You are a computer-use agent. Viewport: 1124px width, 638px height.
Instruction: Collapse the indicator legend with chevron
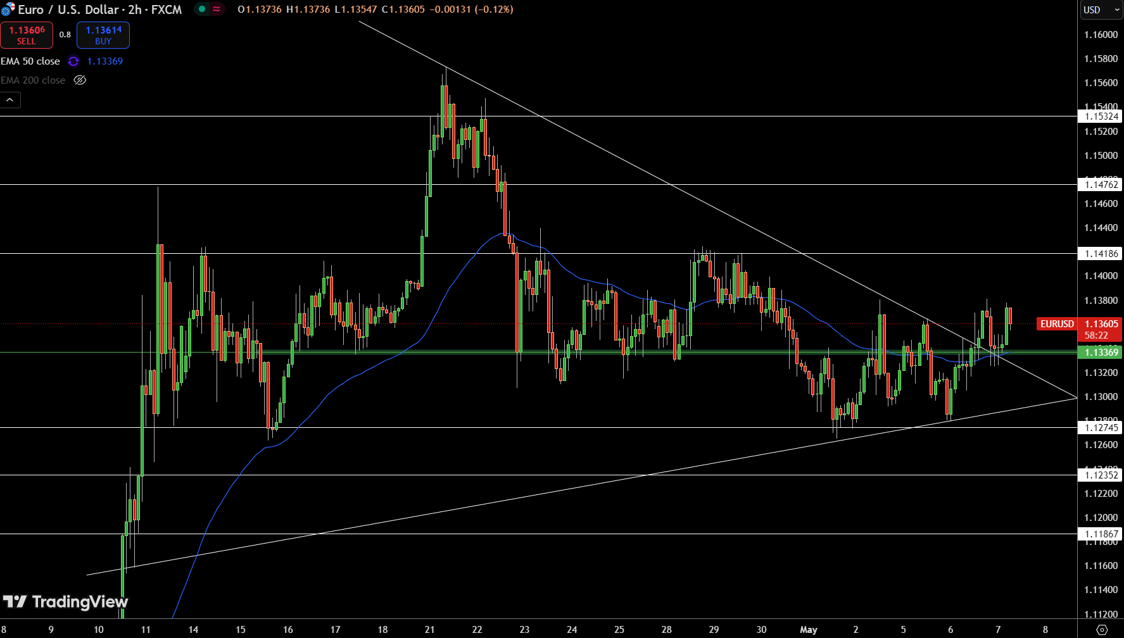click(x=10, y=100)
